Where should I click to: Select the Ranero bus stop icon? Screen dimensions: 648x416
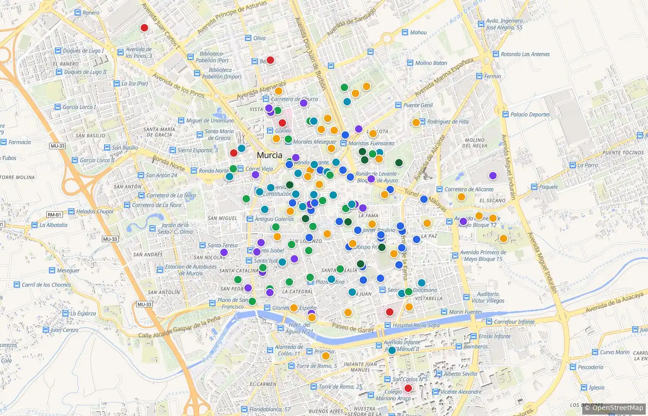pyautogui.click(x=77, y=13)
